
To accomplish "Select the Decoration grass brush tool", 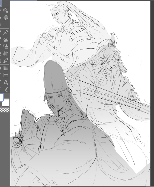I will (x=6, y=39).
